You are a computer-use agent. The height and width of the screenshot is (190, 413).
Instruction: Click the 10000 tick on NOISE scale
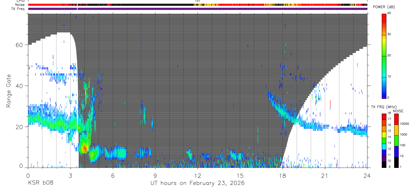(x=404, y=123)
